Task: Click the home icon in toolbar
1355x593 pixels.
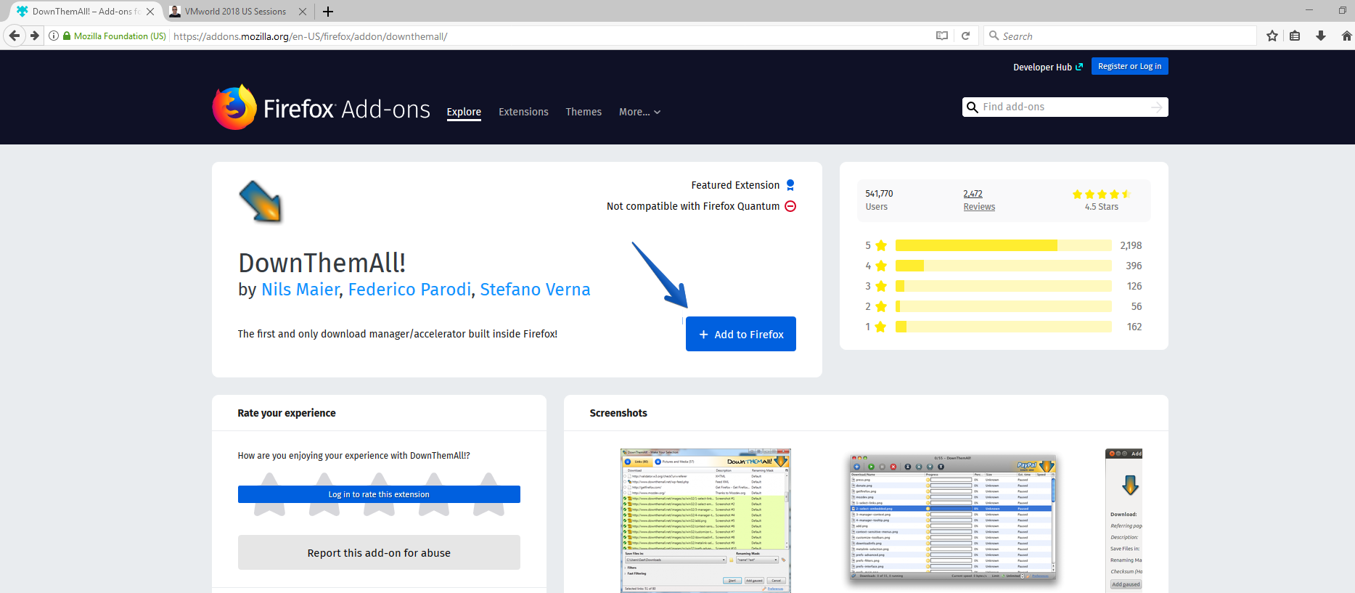Action: 1346,36
